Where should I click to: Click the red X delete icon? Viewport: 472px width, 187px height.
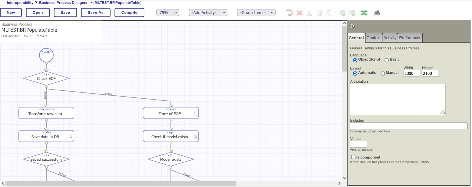(x=299, y=13)
